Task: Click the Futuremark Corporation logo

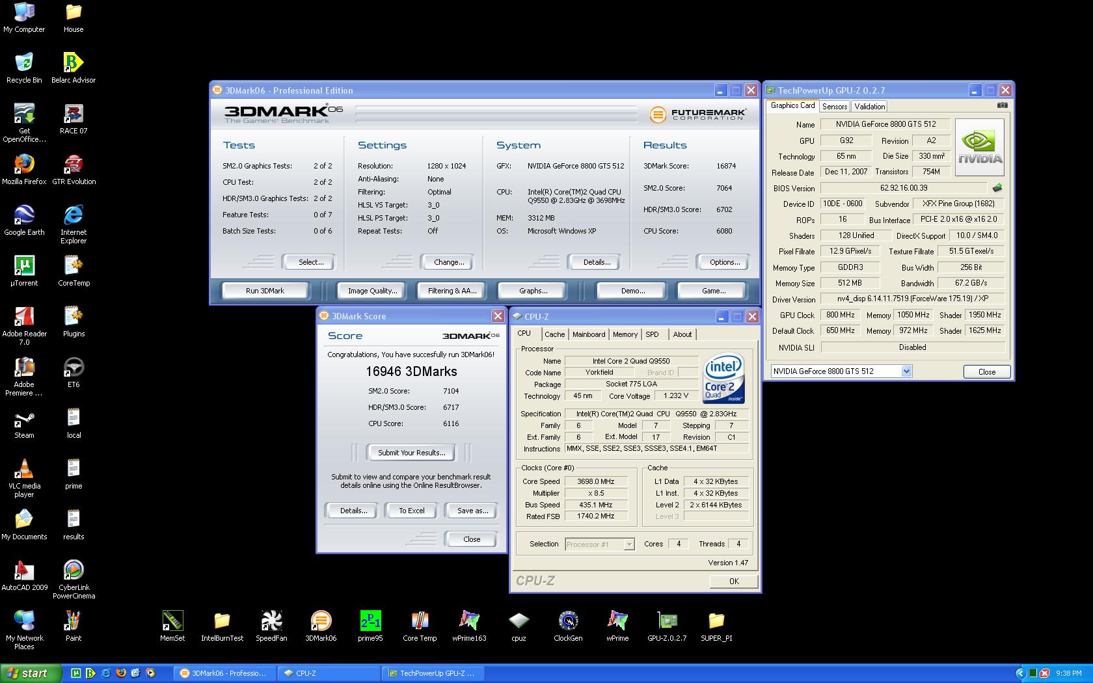Action: [697, 114]
